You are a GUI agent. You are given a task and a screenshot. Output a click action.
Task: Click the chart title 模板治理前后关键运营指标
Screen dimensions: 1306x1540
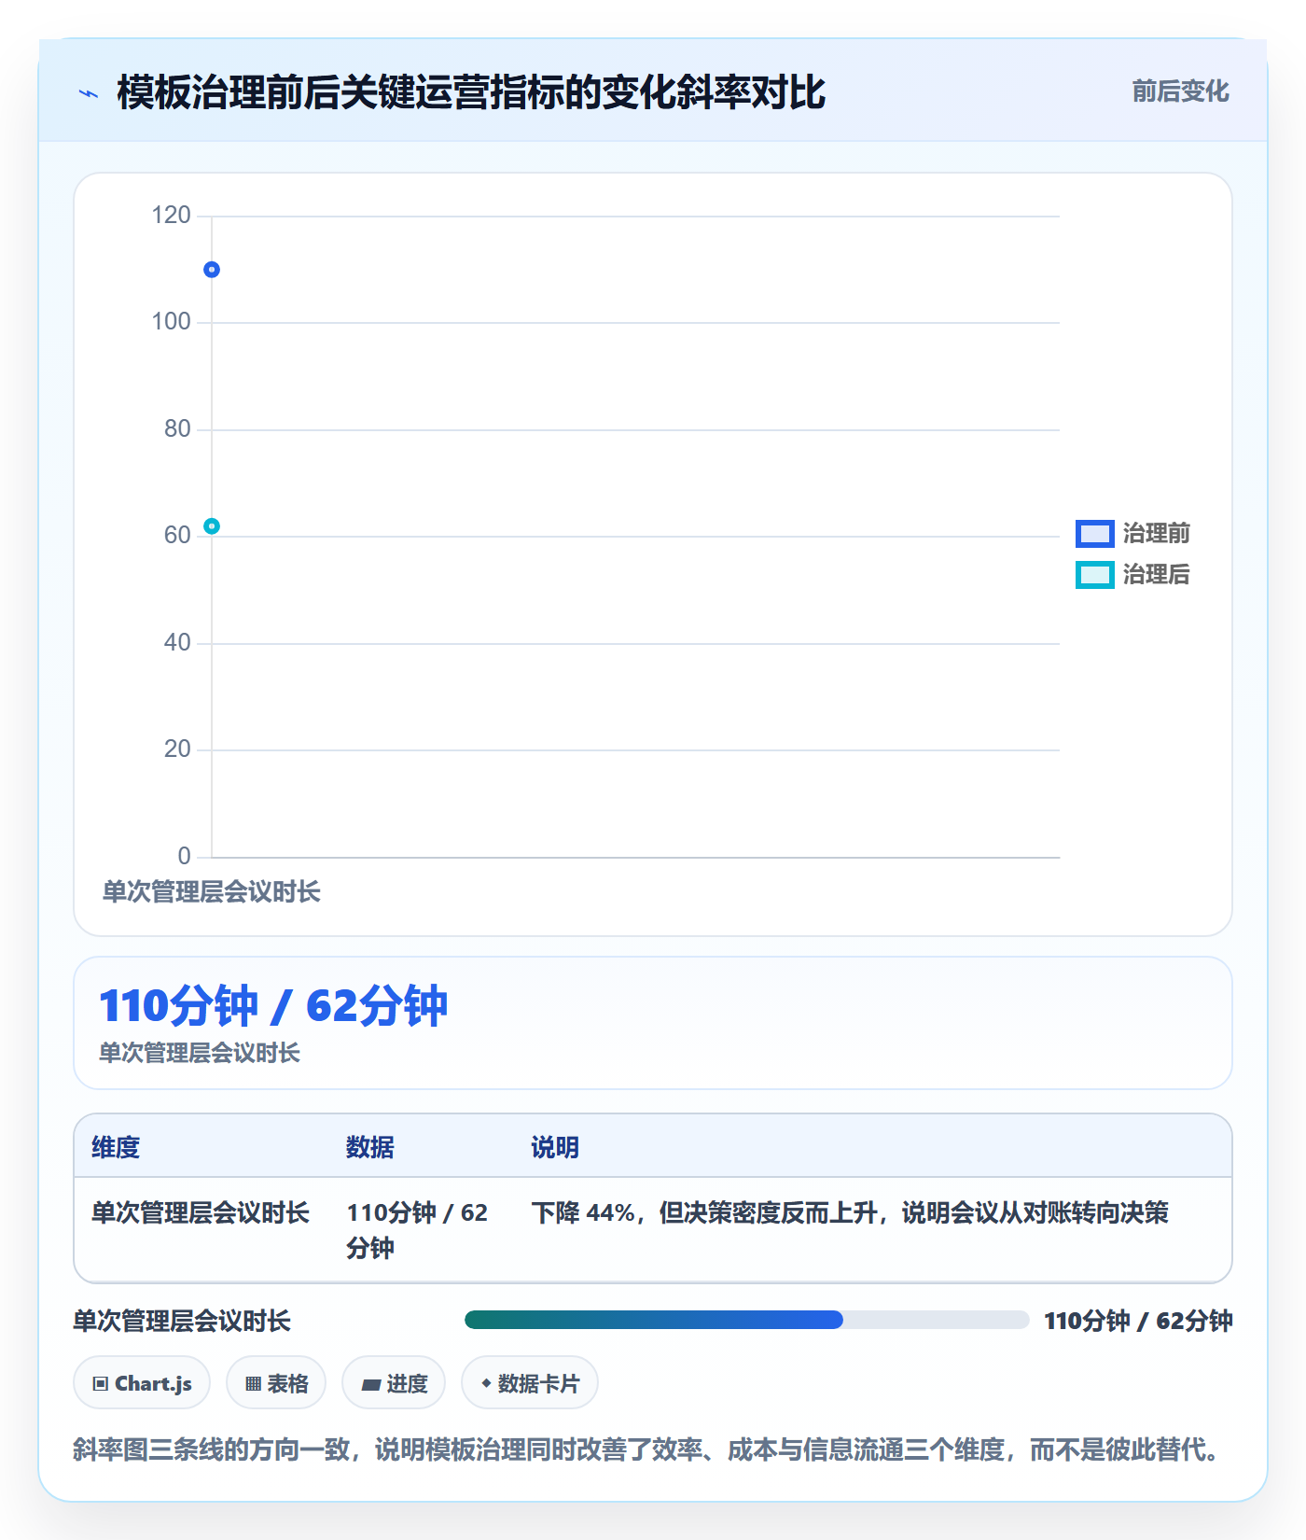(470, 92)
